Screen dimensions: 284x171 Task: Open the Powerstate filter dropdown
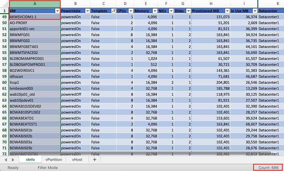(x=87, y=11)
